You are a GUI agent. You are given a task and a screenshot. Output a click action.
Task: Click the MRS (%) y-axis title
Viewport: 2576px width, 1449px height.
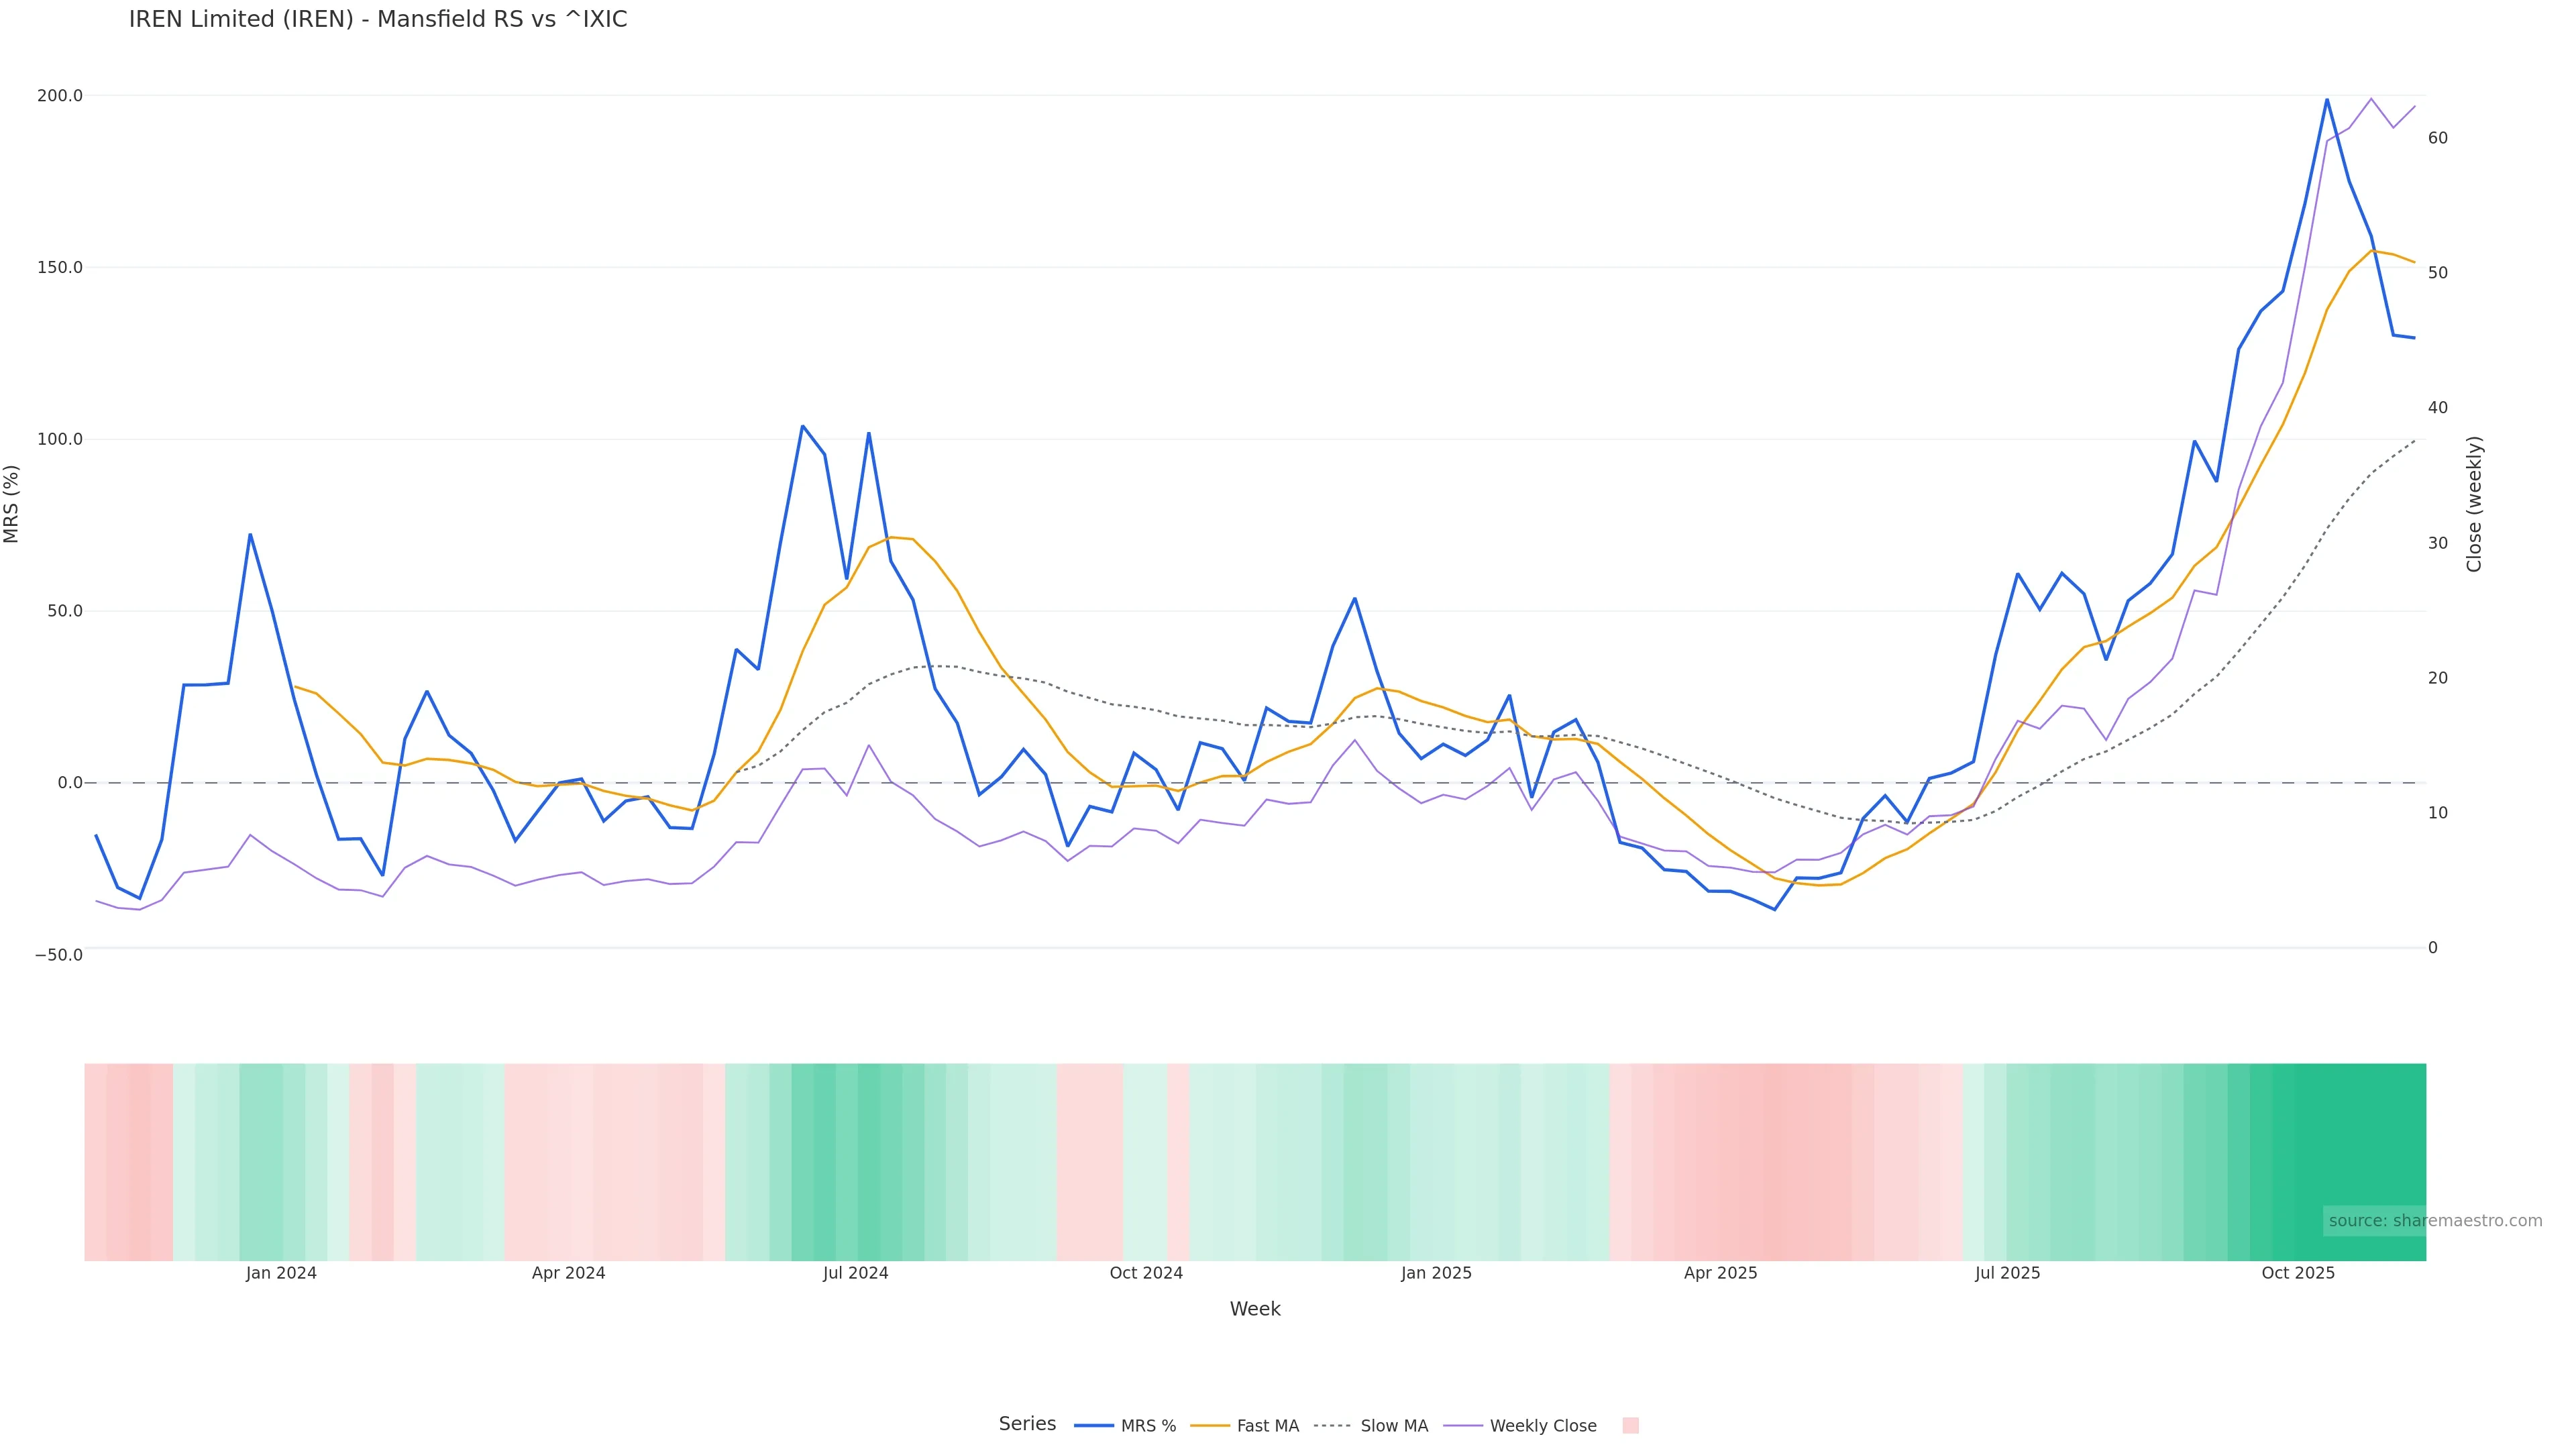click(12, 504)
